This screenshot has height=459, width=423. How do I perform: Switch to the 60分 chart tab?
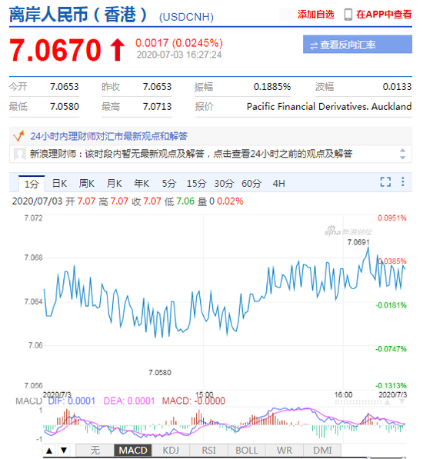pos(251,184)
